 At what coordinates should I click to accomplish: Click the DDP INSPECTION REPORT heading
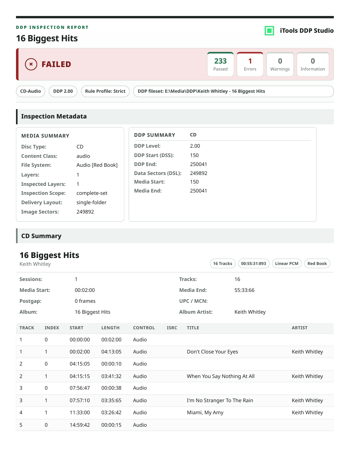[52, 27]
